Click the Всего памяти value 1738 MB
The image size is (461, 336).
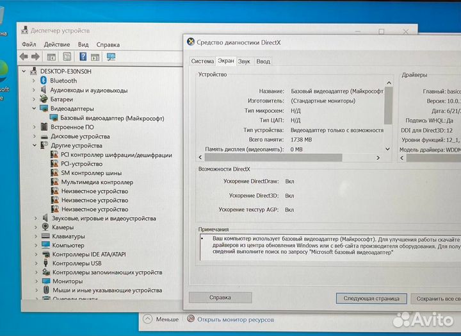coord(301,140)
